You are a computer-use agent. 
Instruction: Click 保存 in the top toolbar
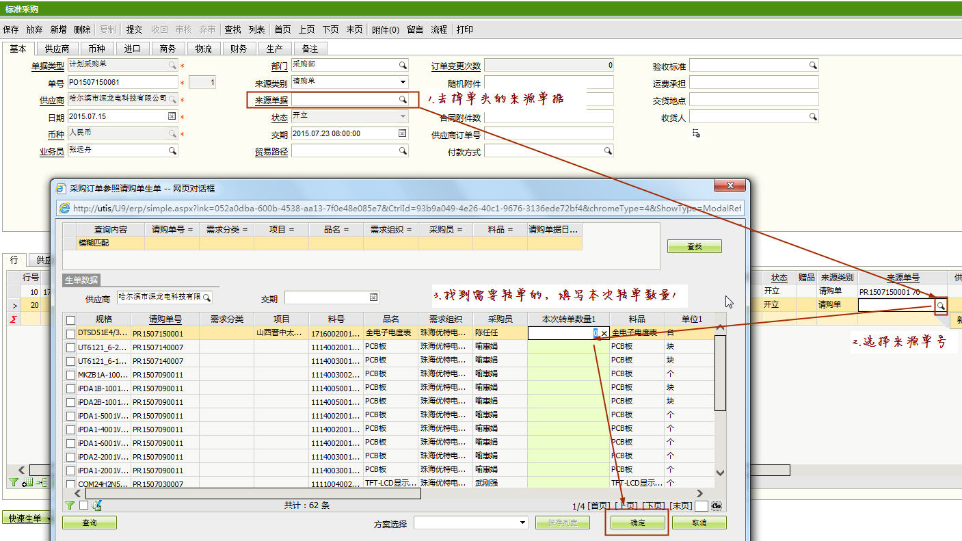point(11,29)
